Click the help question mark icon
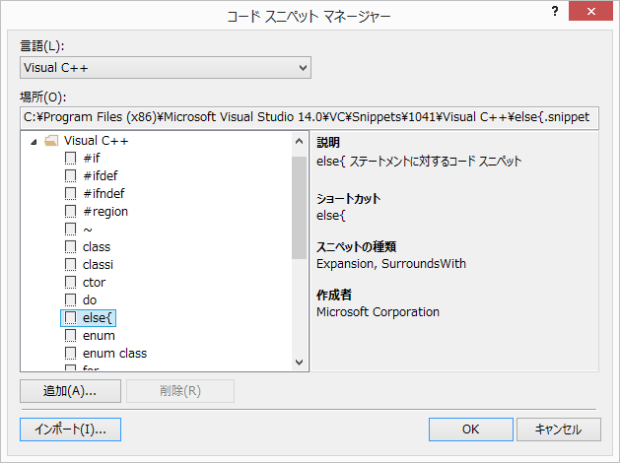Viewport: 620px width, 463px height. (555, 11)
